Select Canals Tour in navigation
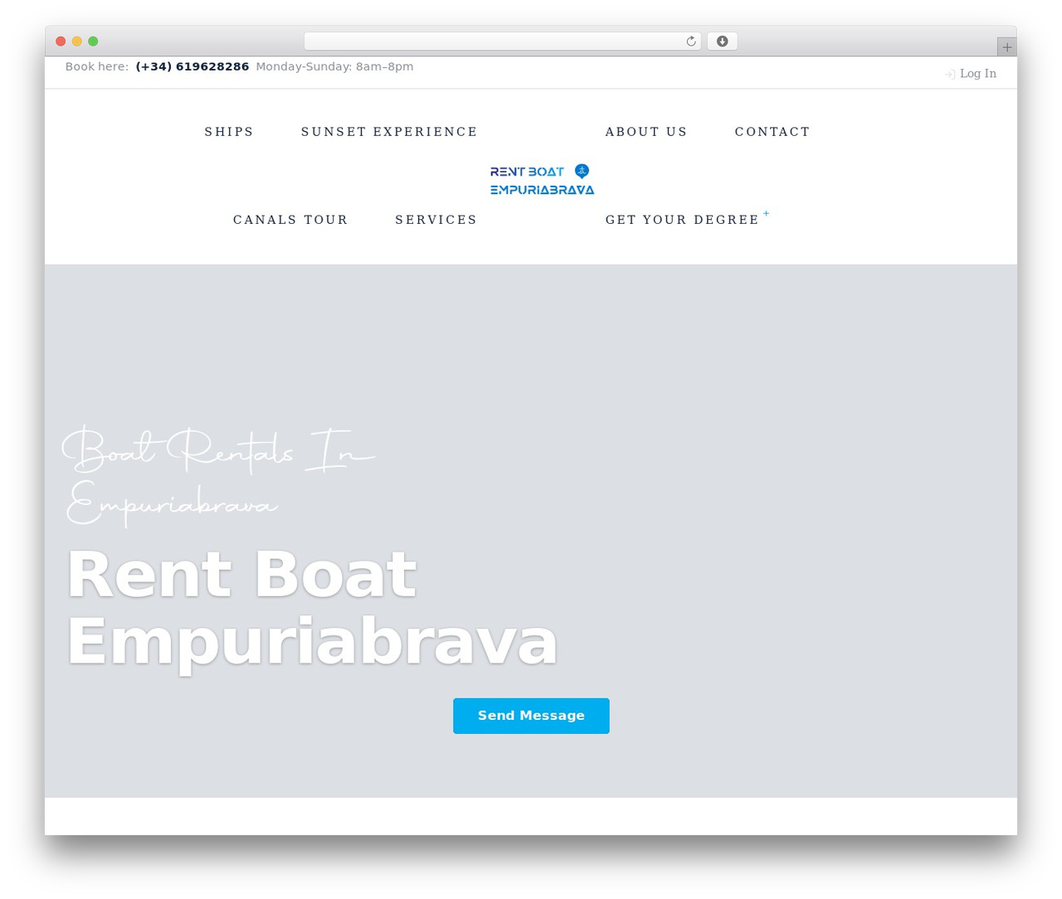1062x899 pixels. (x=290, y=220)
